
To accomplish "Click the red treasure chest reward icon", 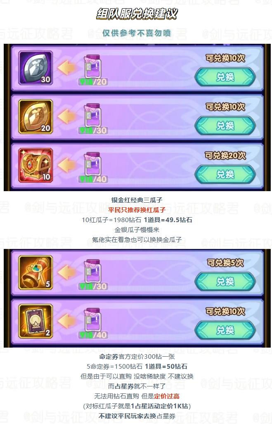I will [x=35, y=165].
